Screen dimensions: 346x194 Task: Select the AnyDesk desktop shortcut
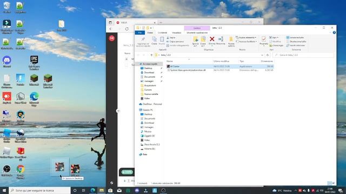click(7, 98)
